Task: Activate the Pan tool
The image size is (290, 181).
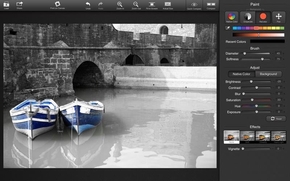Action: tap(278, 17)
